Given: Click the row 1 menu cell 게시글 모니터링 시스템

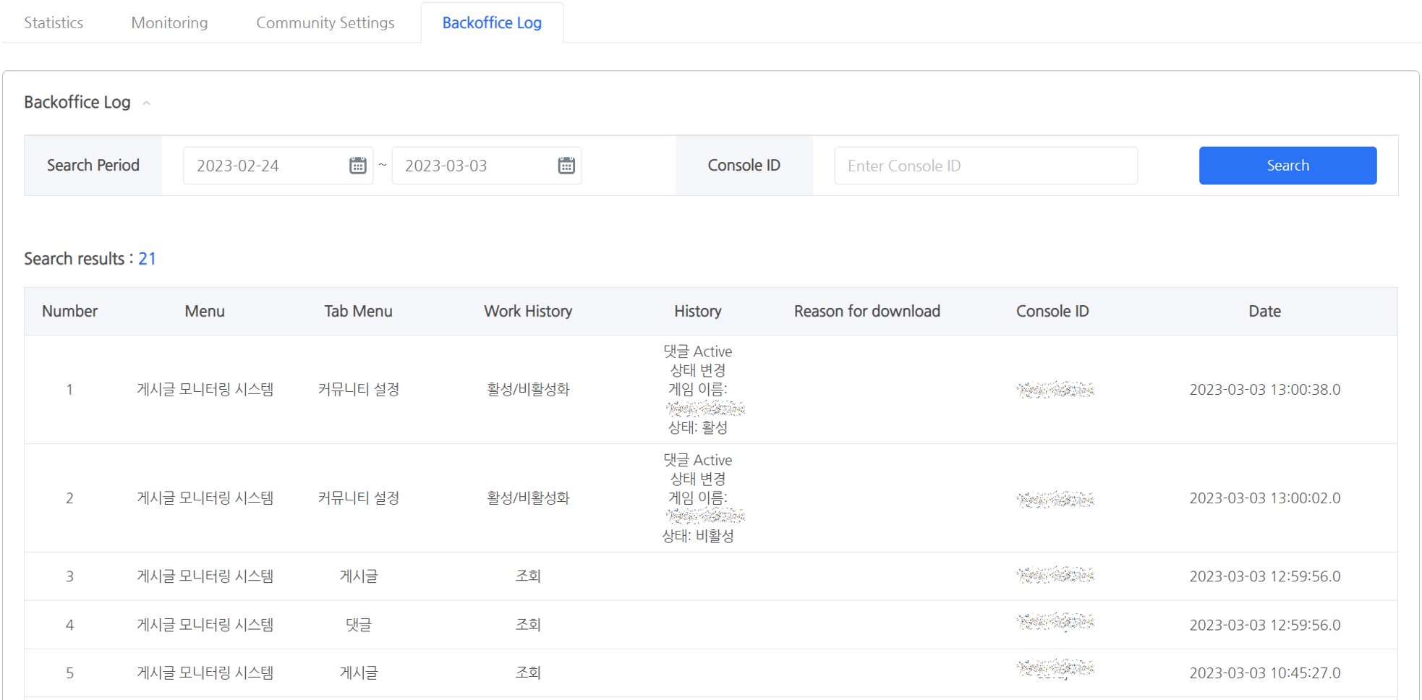Looking at the screenshot, I should 205,390.
